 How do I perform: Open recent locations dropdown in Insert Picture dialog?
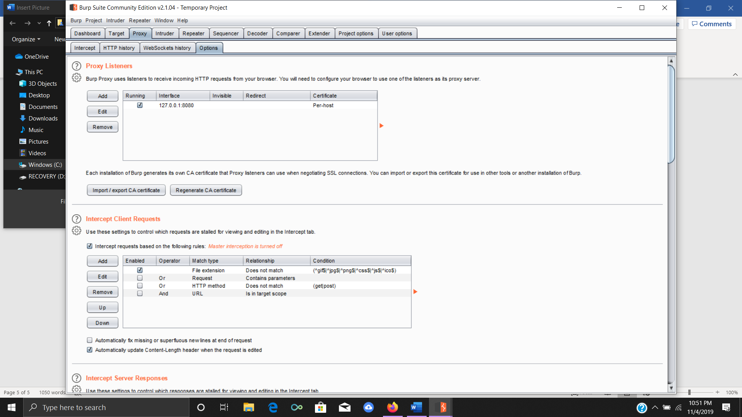tap(39, 24)
